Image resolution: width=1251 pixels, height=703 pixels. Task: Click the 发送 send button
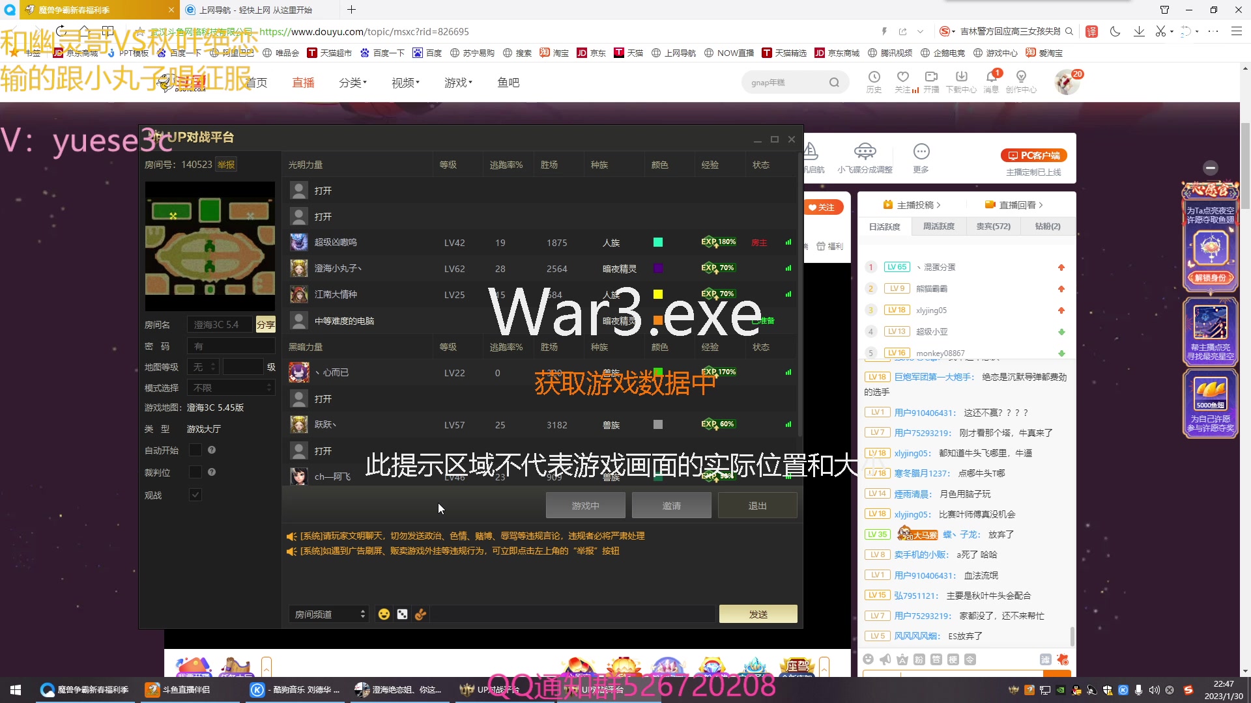[x=758, y=614]
